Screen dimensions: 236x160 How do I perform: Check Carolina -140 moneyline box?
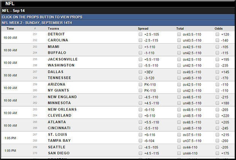[x=217, y=40]
